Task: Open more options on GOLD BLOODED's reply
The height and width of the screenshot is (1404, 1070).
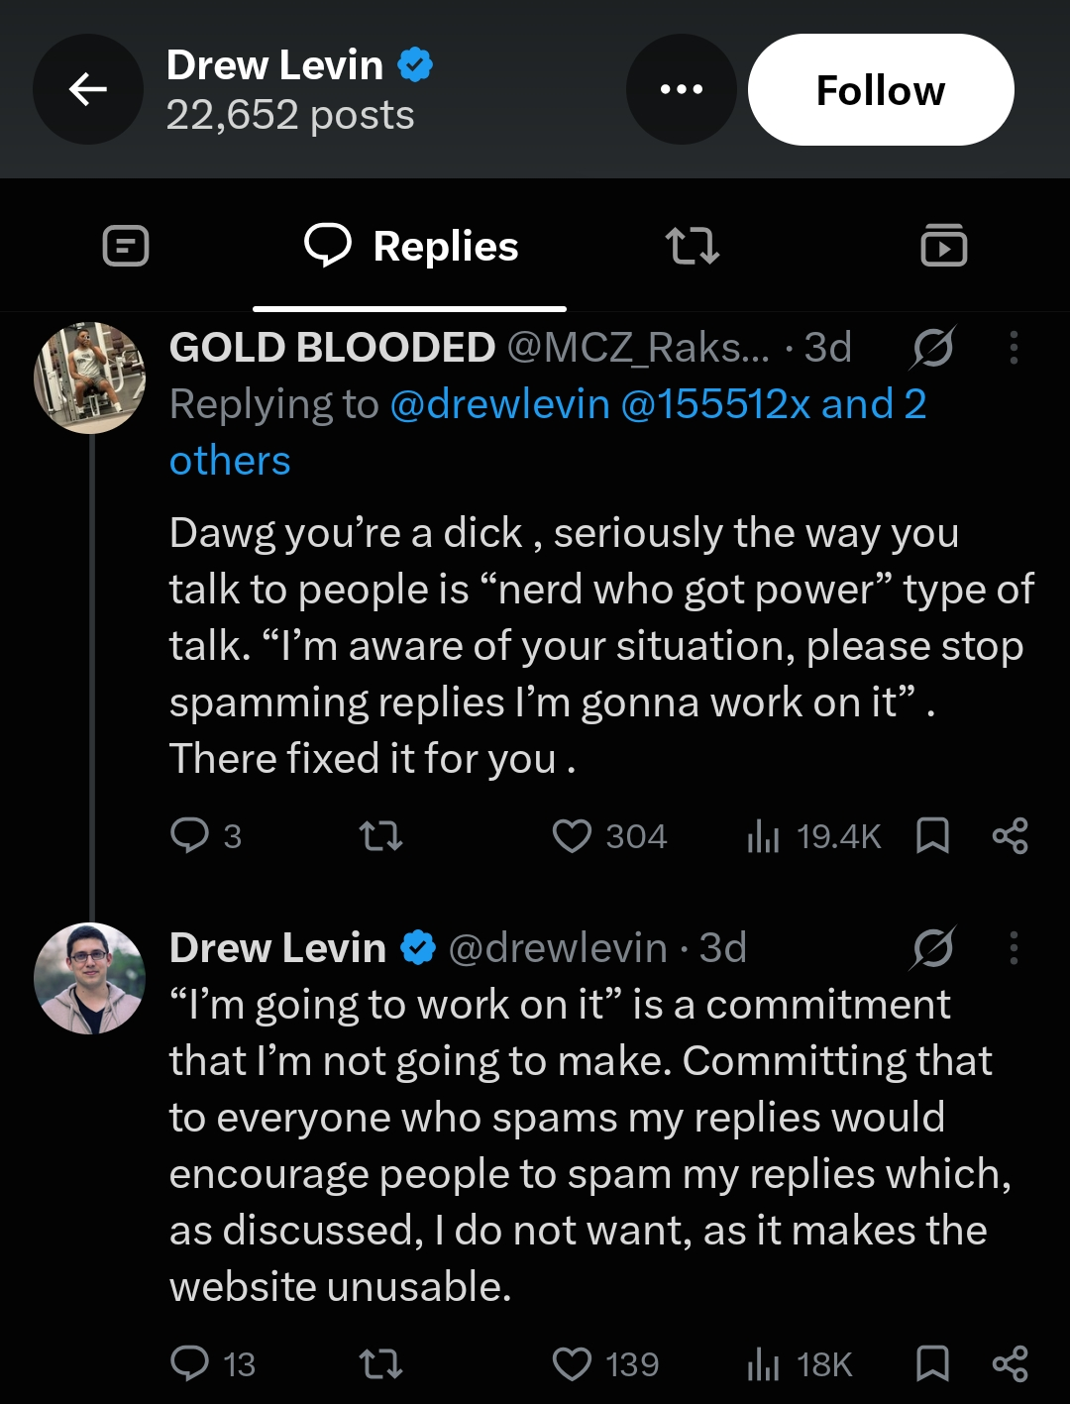Action: 1014,347
